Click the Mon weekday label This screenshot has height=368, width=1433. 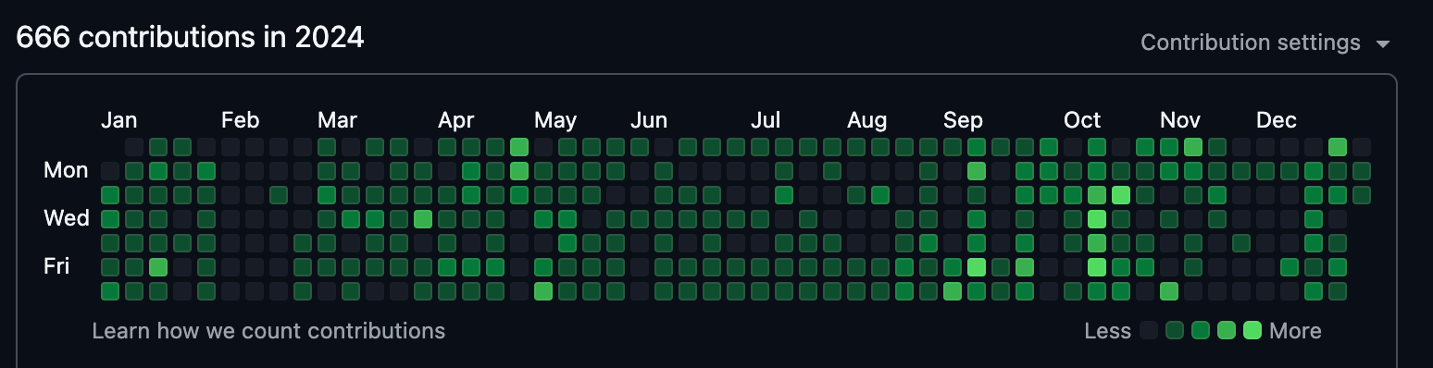click(66, 170)
